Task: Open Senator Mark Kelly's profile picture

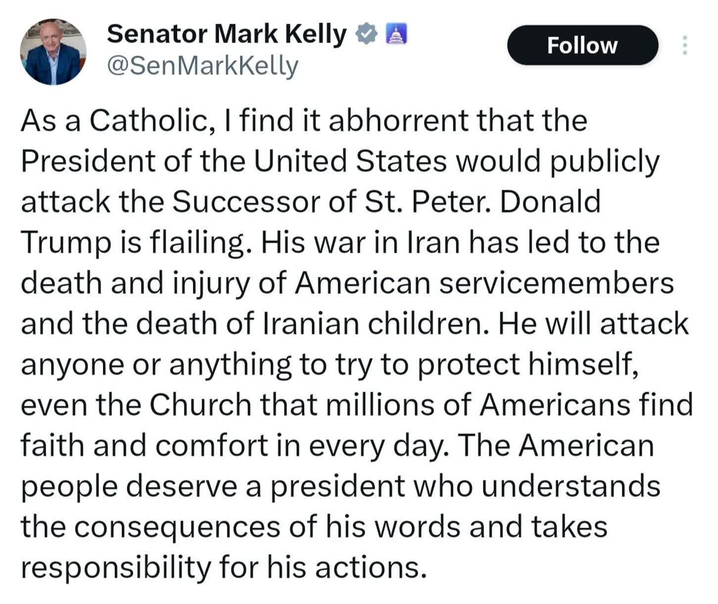Action: click(53, 52)
